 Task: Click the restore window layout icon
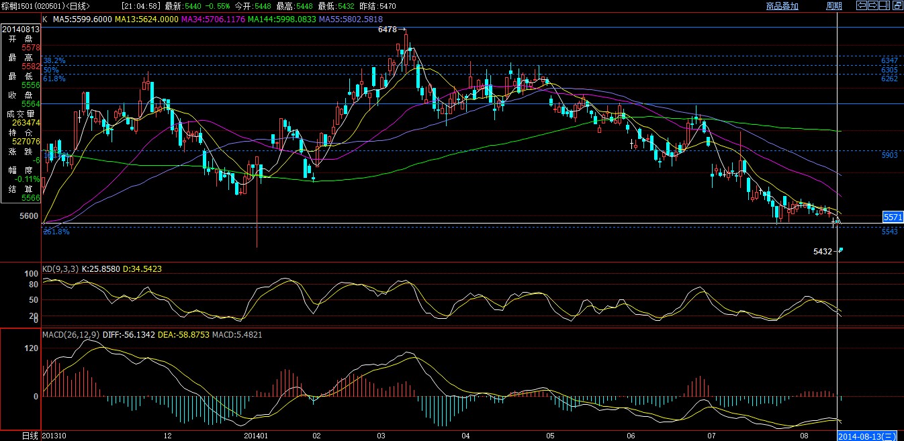click(897, 6)
